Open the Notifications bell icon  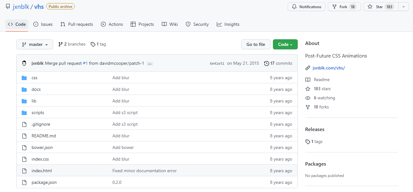[x=295, y=7]
